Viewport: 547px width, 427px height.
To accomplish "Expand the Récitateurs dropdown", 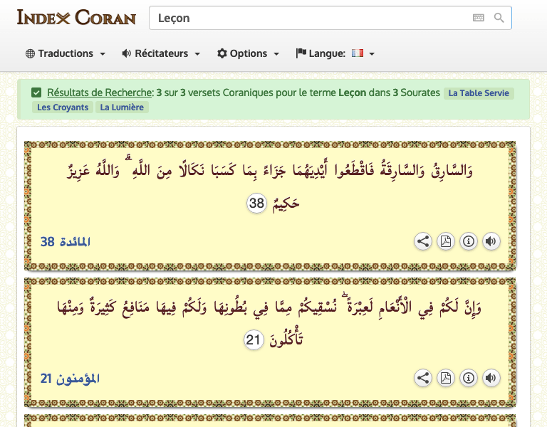I will pos(161,53).
